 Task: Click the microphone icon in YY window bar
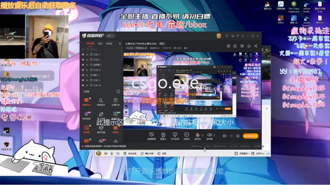[112, 153]
